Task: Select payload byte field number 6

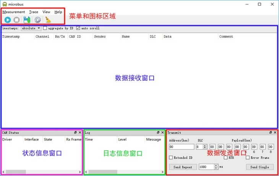Action: (254, 147)
